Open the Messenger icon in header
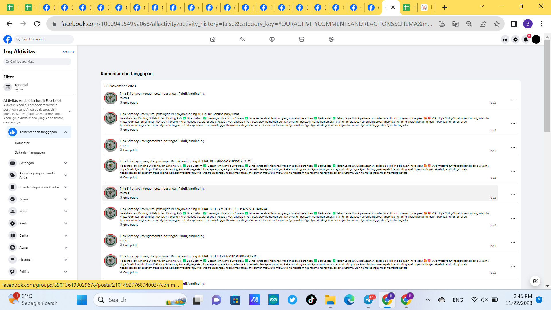The height and width of the screenshot is (310, 551). click(515, 39)
